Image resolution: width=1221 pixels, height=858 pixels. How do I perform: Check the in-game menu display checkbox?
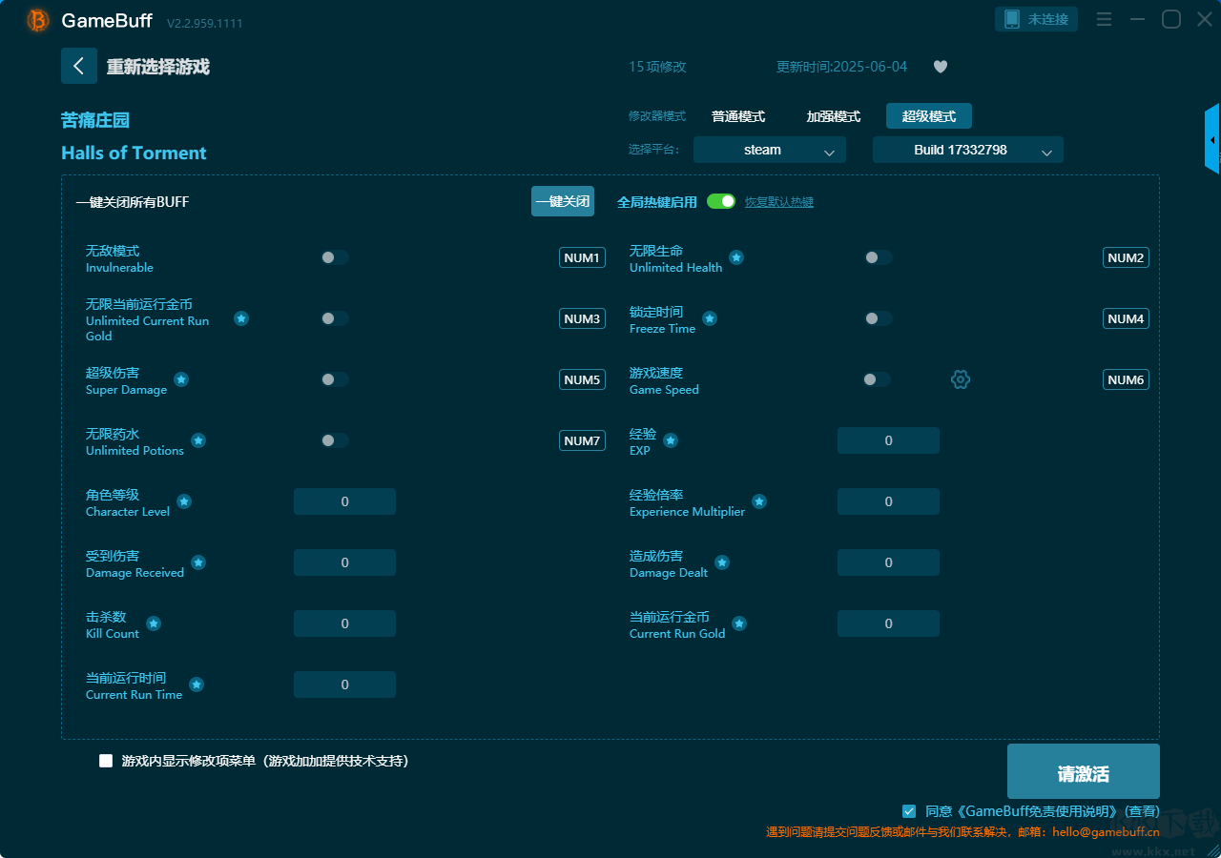(106, 761)
